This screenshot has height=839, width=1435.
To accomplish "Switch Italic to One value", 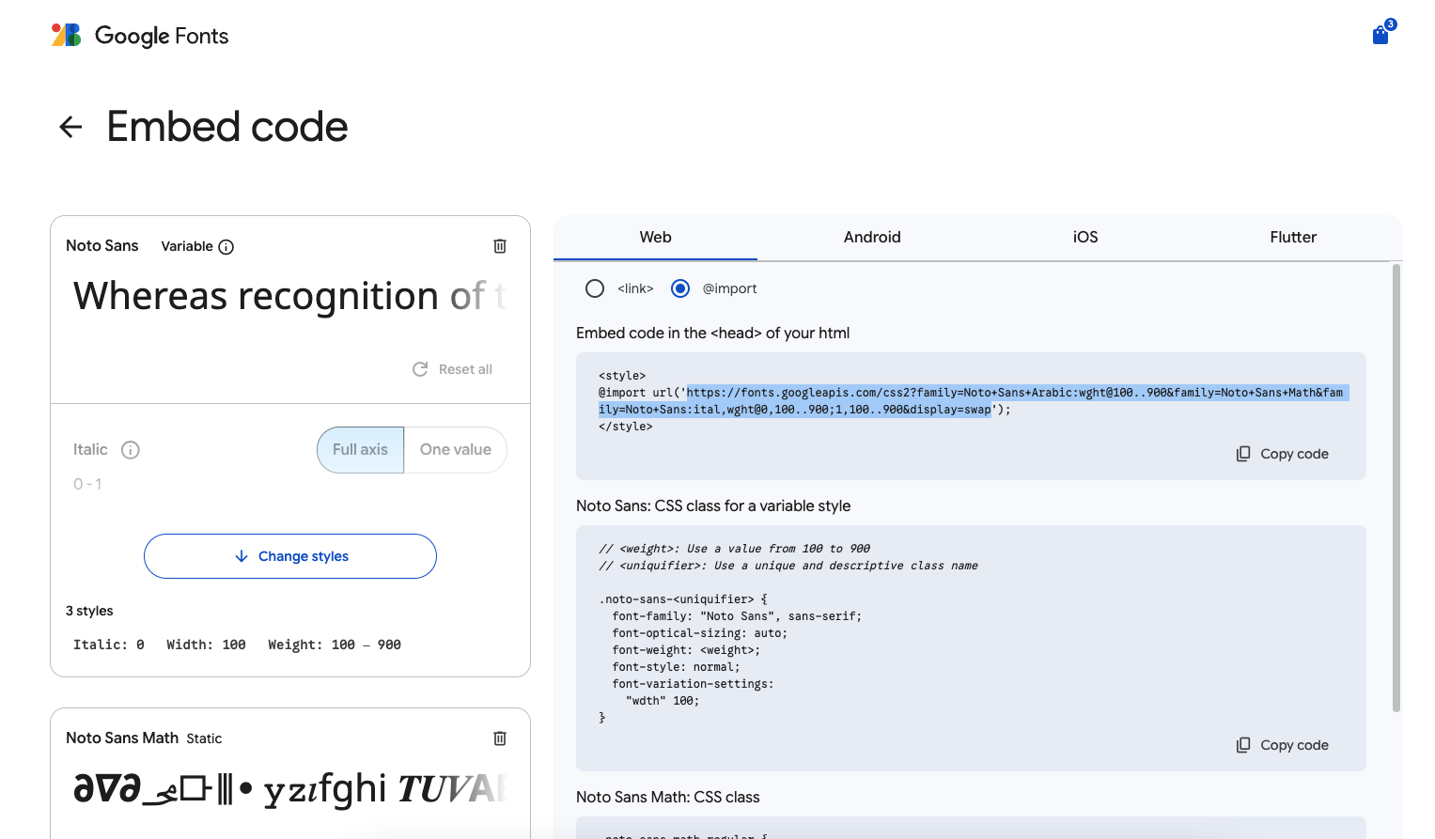I will (x=456, y=450).
